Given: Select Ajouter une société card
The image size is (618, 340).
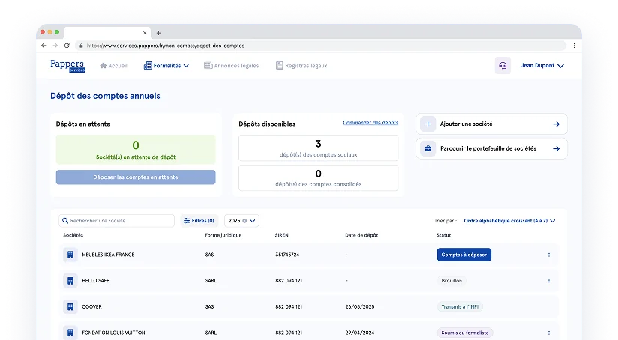Looking at the screenshot, I should (x=491, y=124).
